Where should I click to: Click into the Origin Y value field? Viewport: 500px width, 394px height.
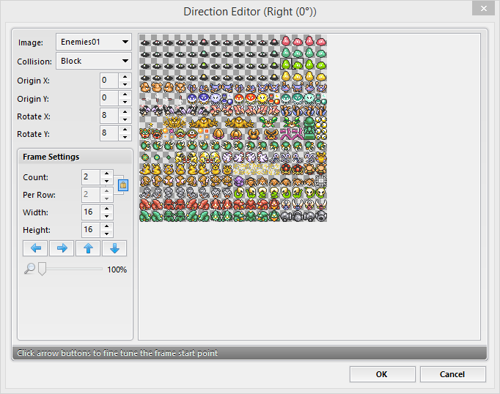pyautogui.click(x=109, y=98)
